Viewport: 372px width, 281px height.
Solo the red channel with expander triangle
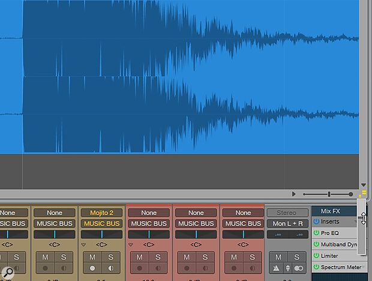coord(158,257)
